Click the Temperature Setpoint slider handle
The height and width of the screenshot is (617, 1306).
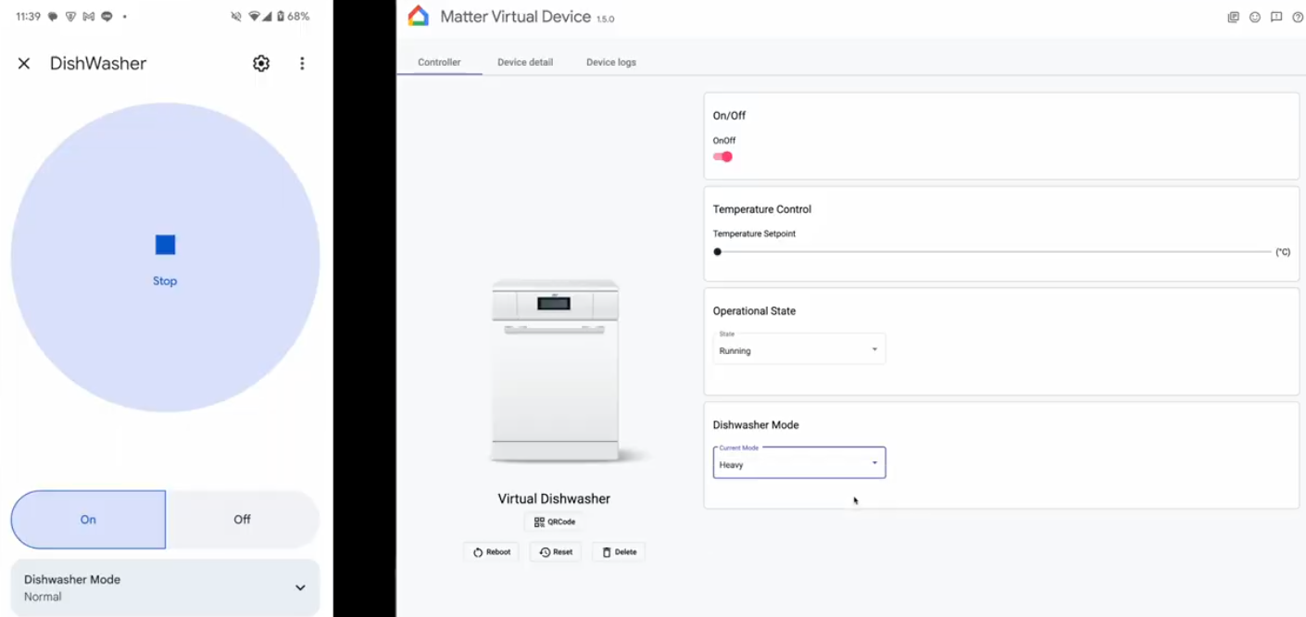(x=718, y=252)
